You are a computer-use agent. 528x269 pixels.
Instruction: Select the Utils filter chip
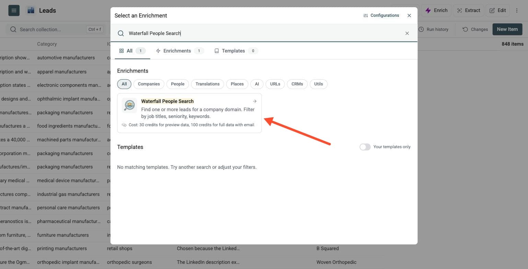coord(319,84)
